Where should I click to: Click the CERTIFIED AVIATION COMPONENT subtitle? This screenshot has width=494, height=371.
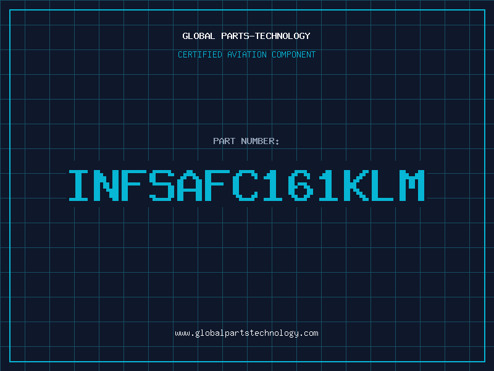tap(246, 54)
